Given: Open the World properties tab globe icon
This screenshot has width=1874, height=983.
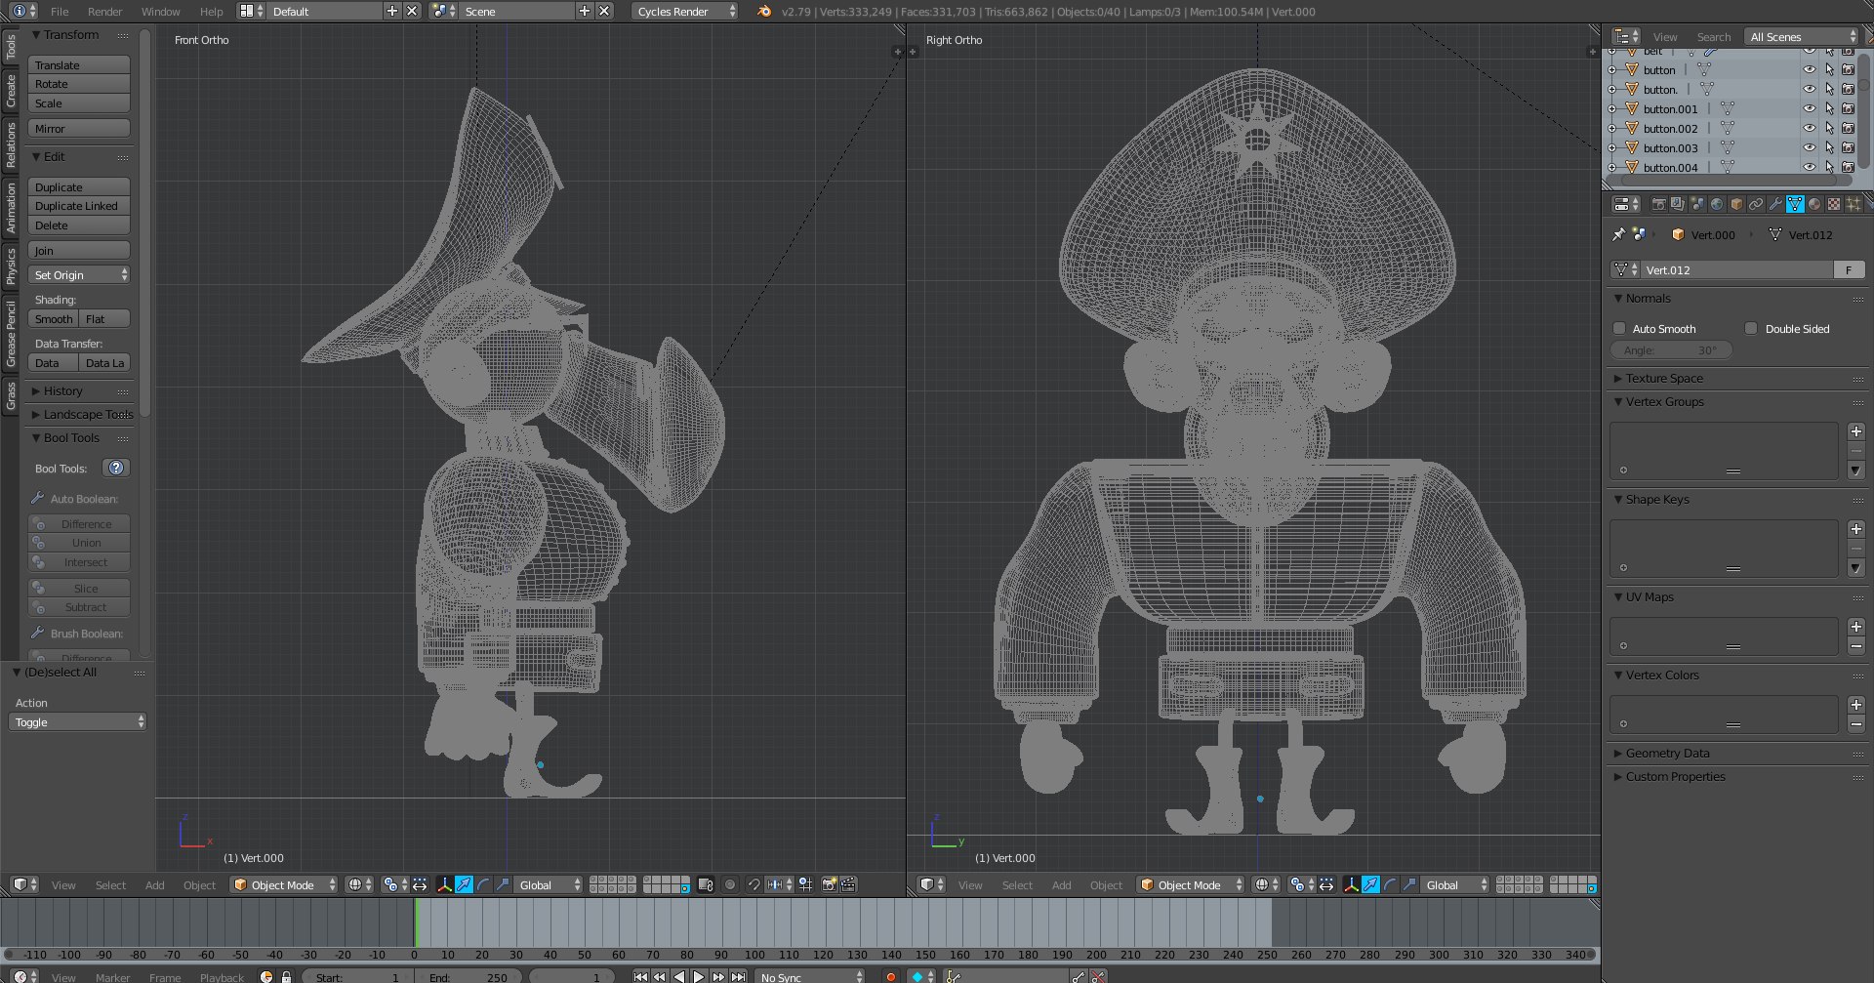Looking at the screenshot, I should click(x=1717, y=204).
